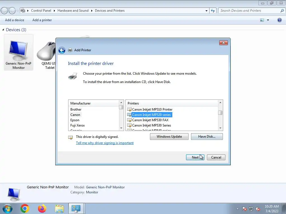This screenshot has width=286, height=214.
Task: Click certificate icon beside Canon Inkjet MP510 Printer
Action: (129, 110)
